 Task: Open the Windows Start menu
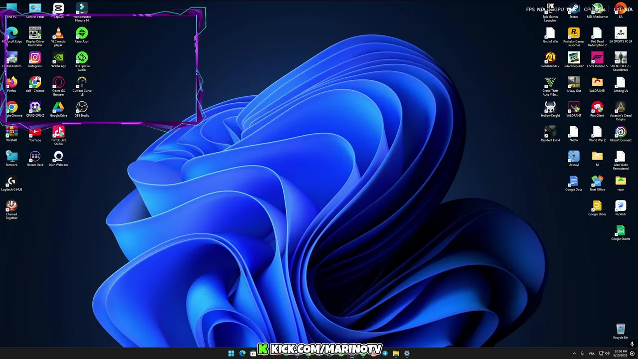(x=231, y=354)
